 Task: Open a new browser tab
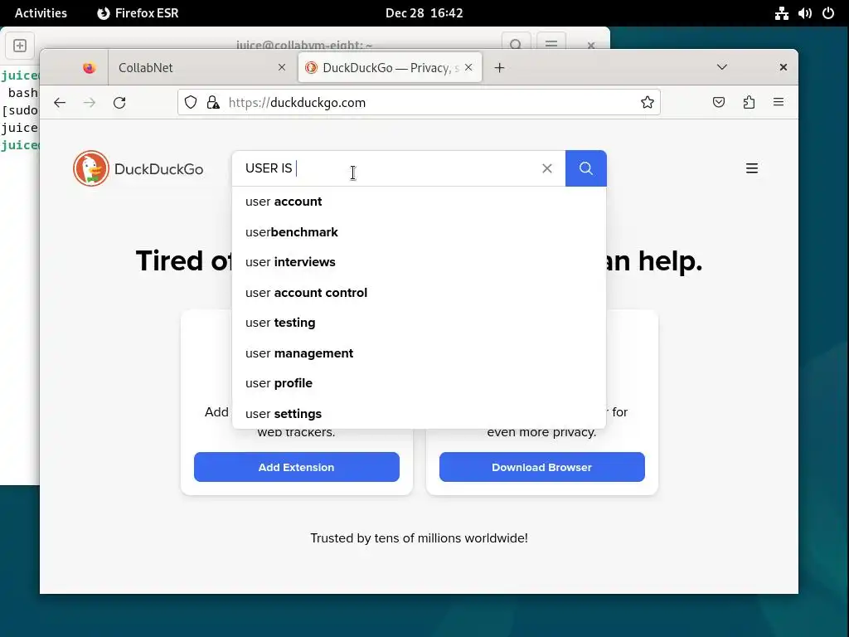point(499,68)
